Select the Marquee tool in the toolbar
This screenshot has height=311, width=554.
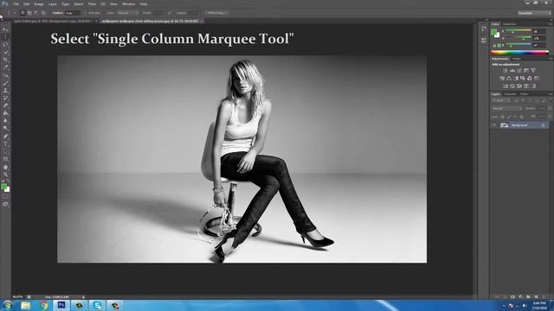point(5,37)
